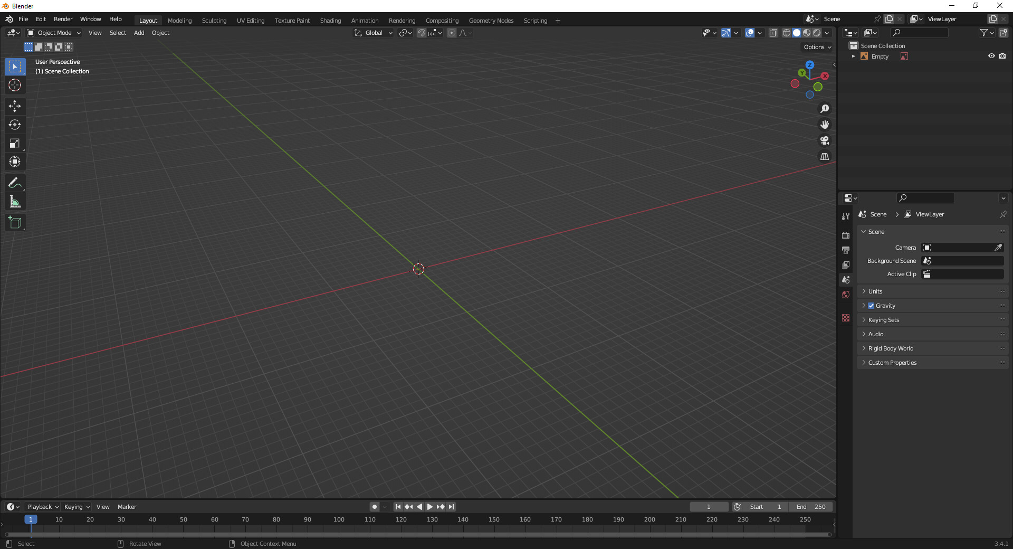Viewport: 1013px width, 549px height.
Task: Activate the Rotate tool
Action: tap(15, 125)
